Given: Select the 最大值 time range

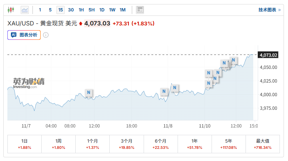Looking at the screenshot, I should pos(263,144).
